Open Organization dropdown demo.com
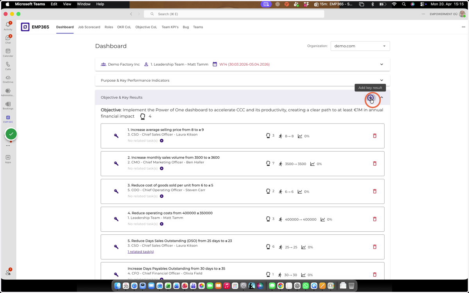This screenshot has width=469, height=293. (360, 46)
